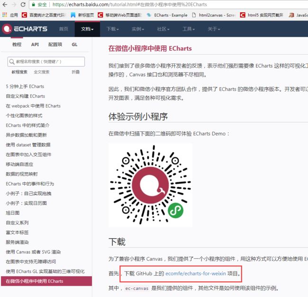Open 移动端Web页面适配 bookmark
This screenshot has height=297, width=308.
120,15
